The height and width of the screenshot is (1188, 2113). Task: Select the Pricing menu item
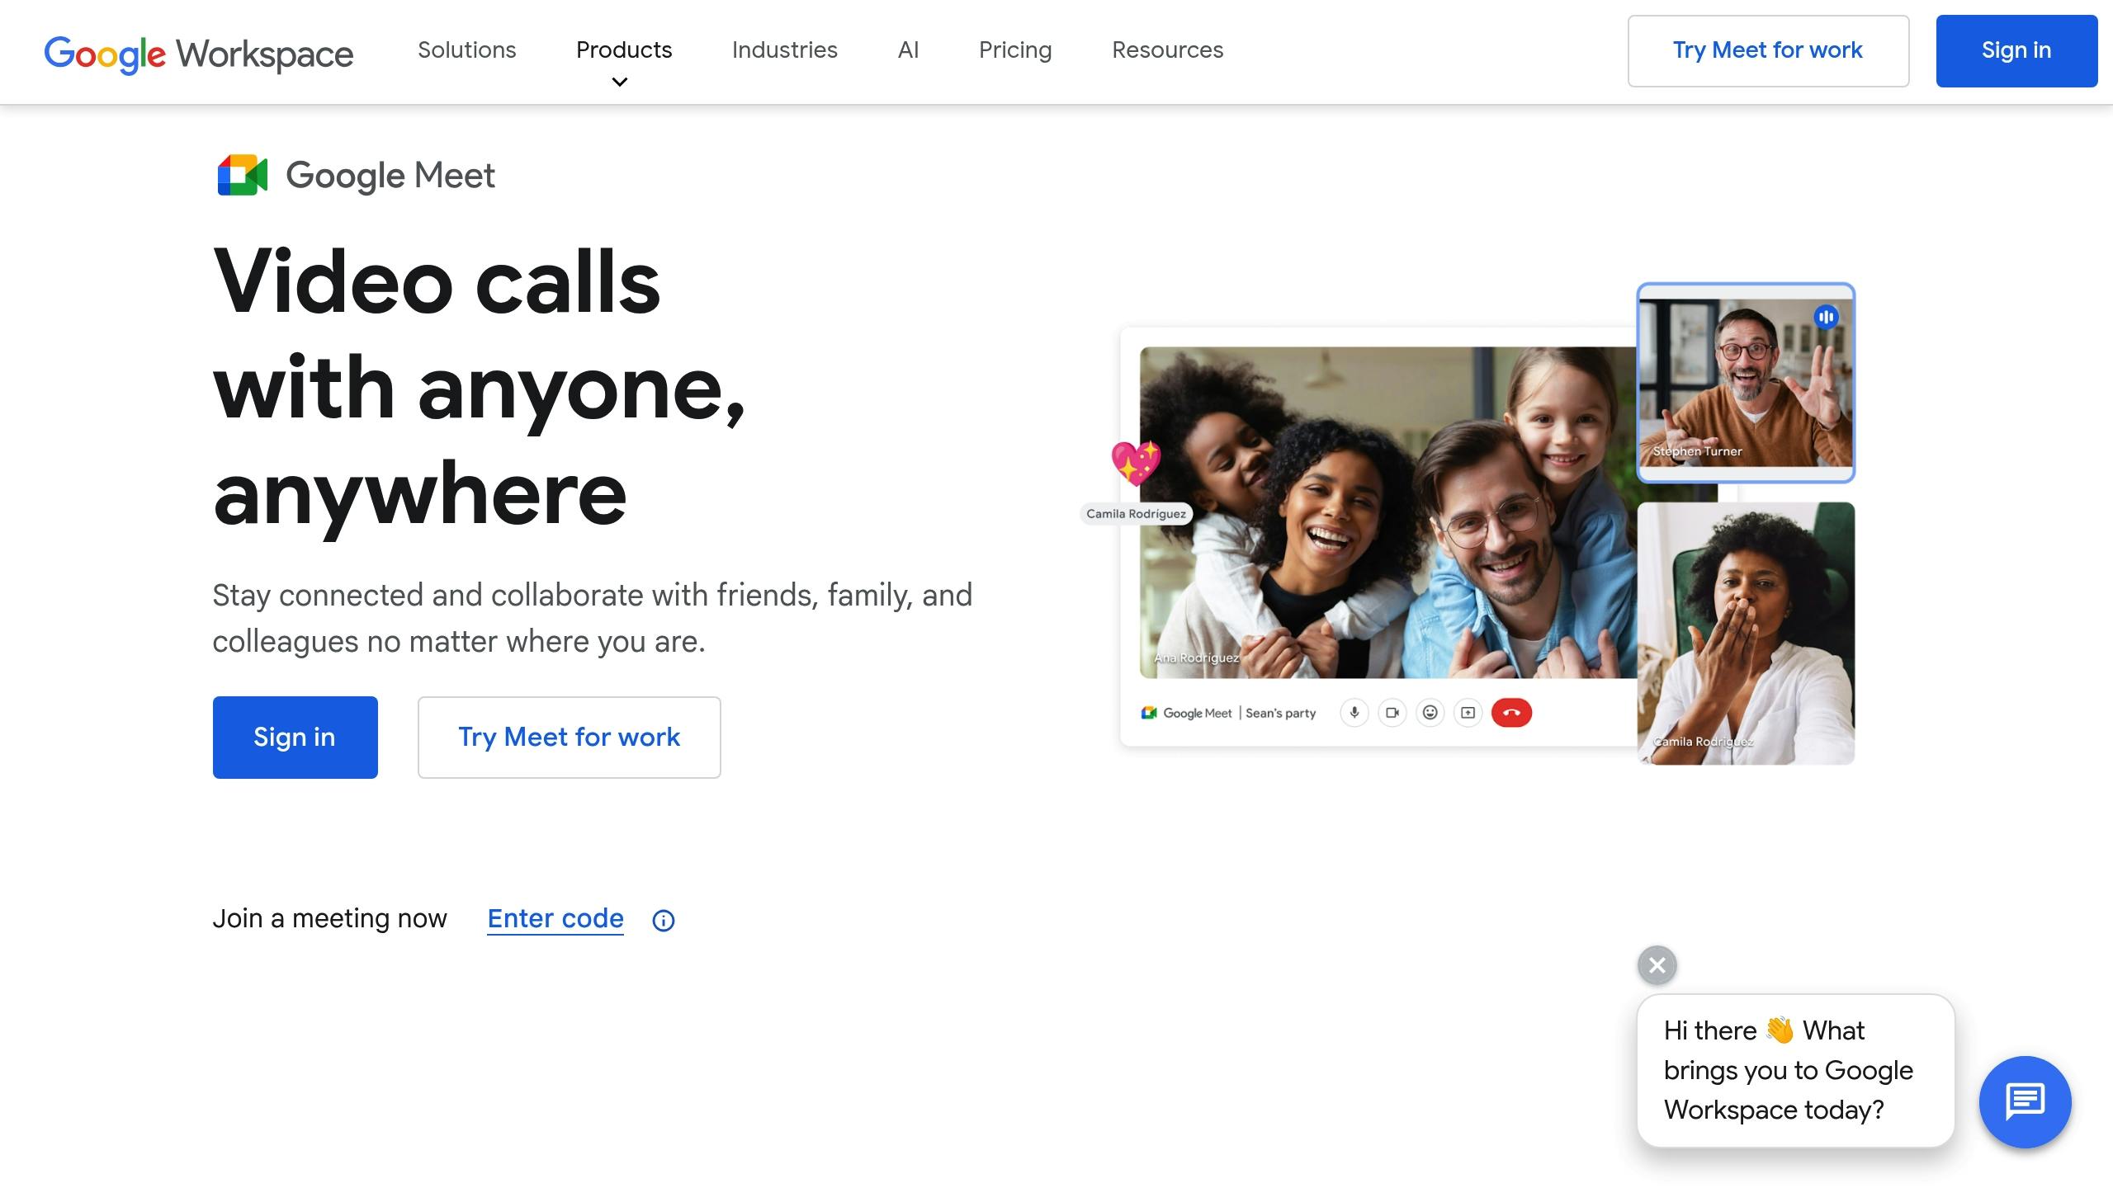point(1015,50)
